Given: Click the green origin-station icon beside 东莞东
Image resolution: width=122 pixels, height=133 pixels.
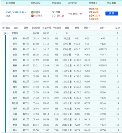Looking at the screenshot, I should pyautogui.click(x=32, y=12).
